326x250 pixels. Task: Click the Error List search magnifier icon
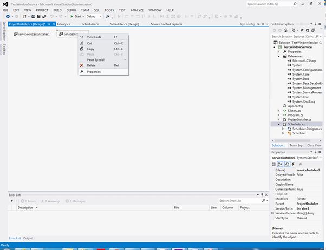(264, 201)
